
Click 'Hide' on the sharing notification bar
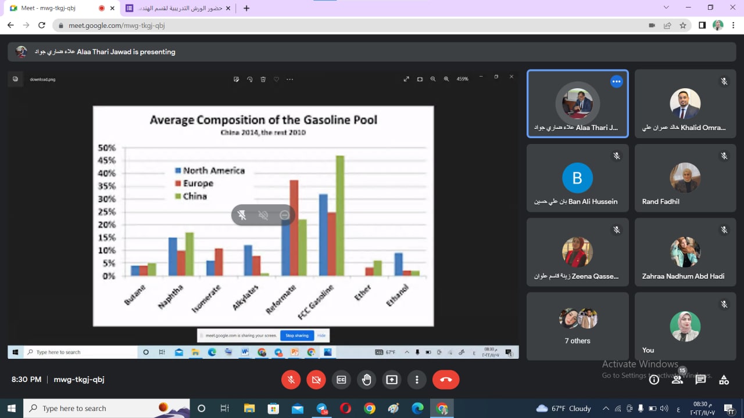321,336
